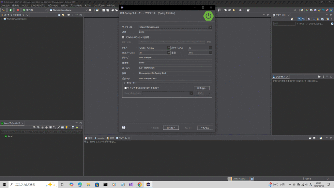
Task: Open the Outline view menu dots
Action: click(x=323, y=77)
